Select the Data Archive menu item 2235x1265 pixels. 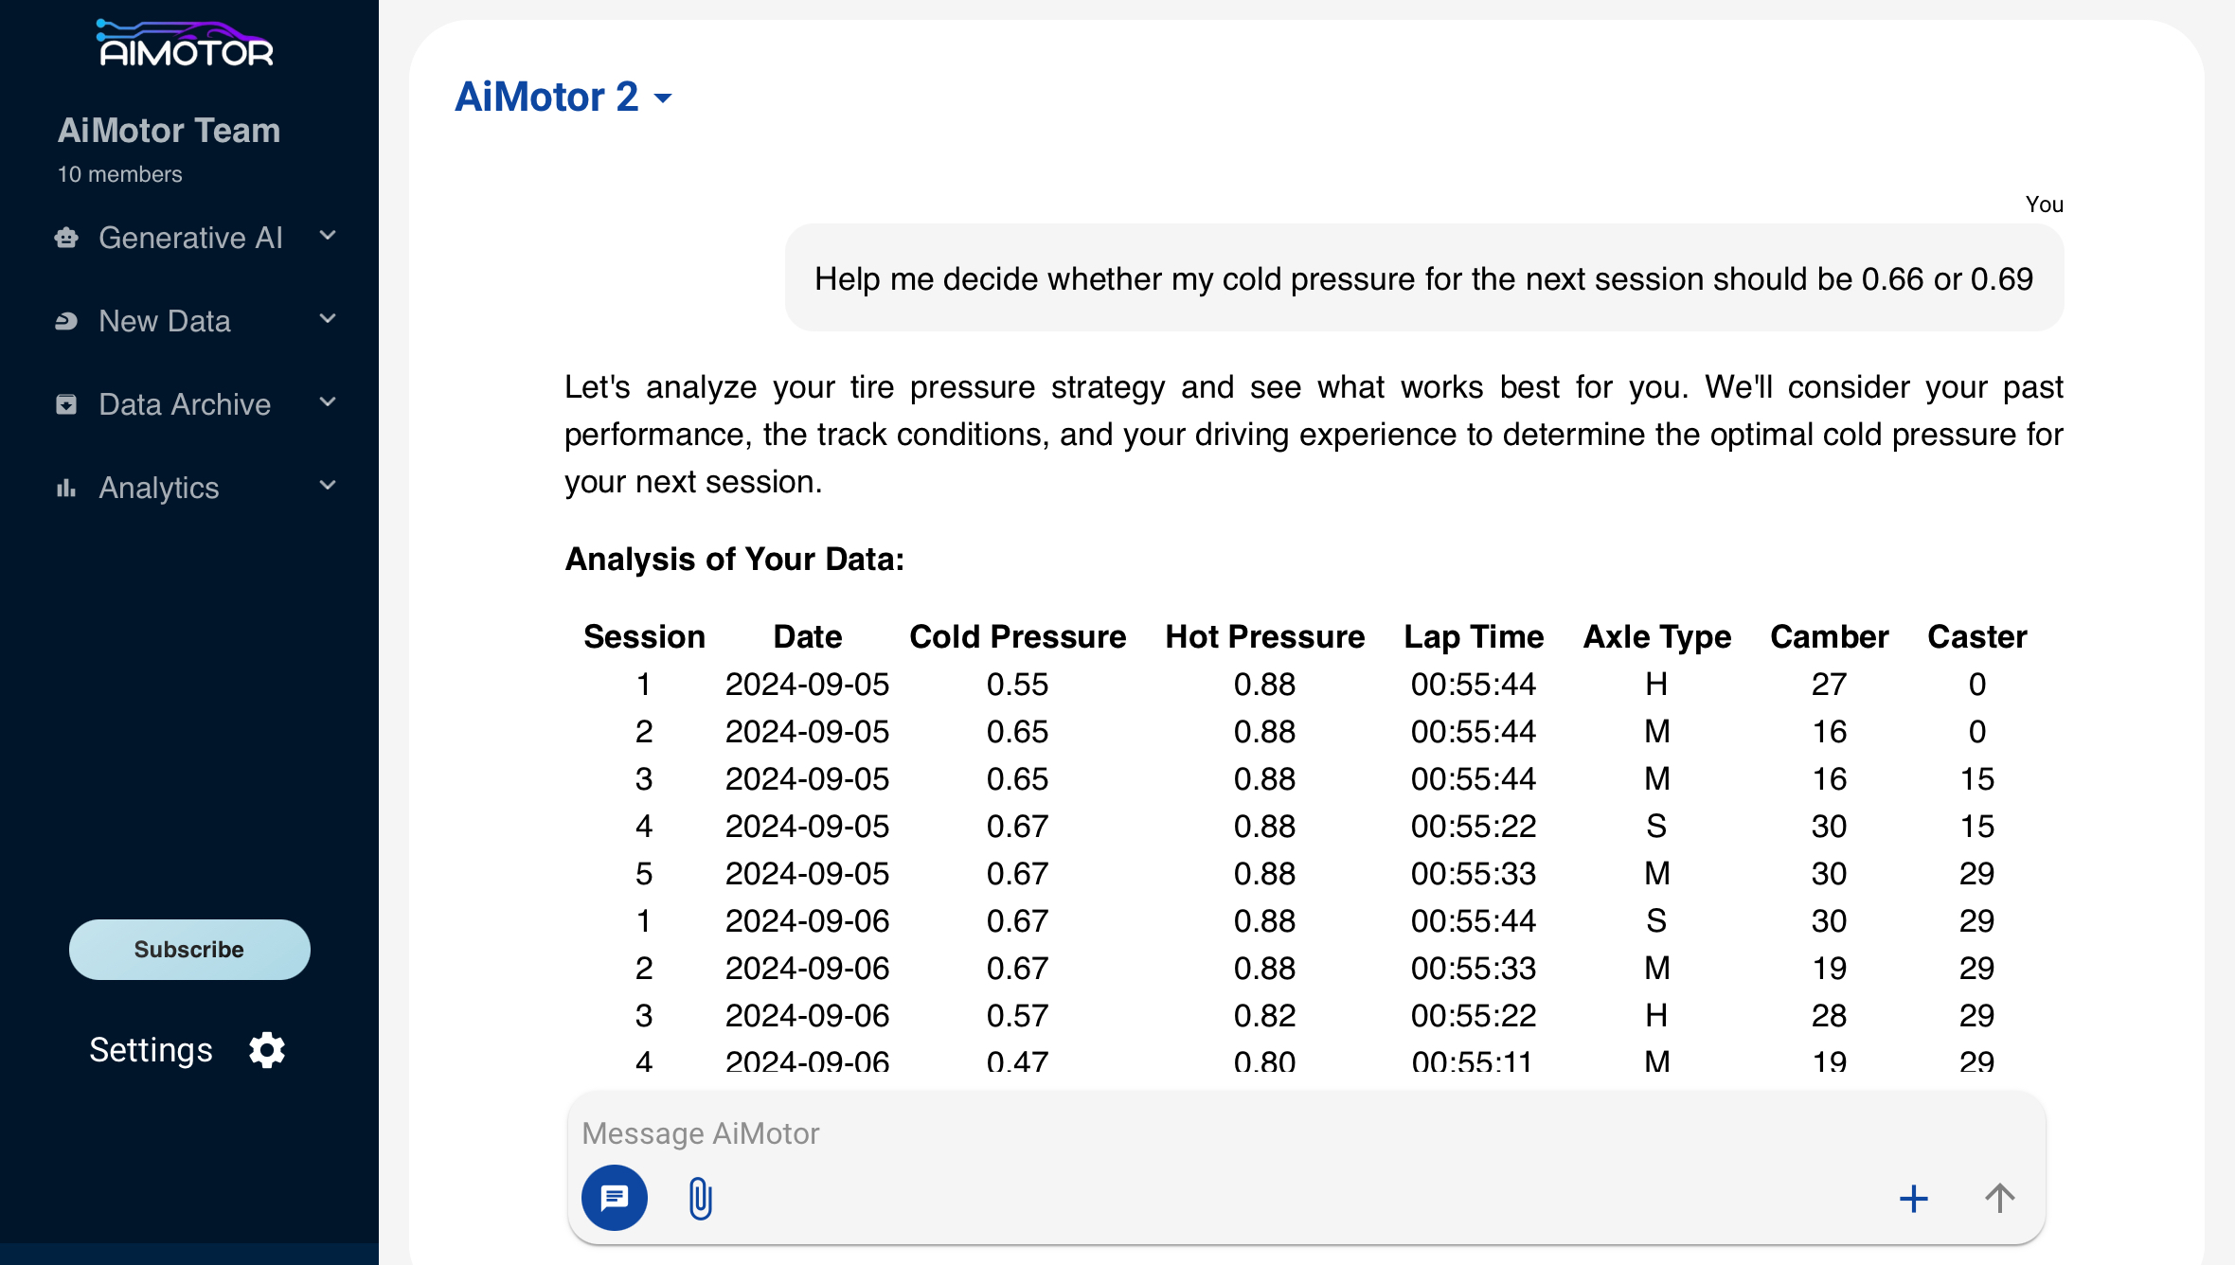(185, 404)
